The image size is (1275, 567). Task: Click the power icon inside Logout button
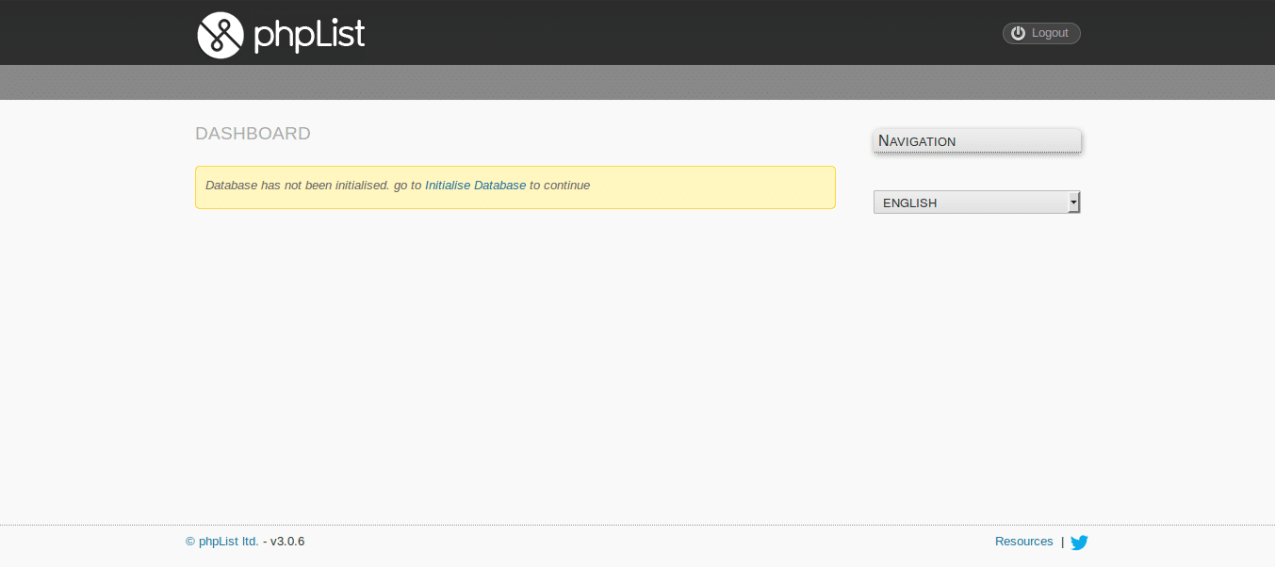[x=1018, y=33]
